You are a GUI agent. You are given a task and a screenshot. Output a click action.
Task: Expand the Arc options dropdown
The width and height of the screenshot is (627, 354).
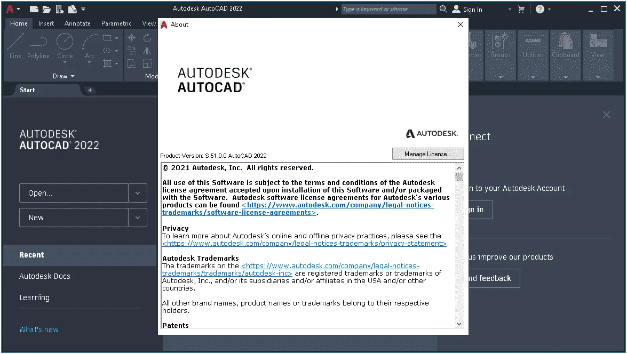click(90, 62)
